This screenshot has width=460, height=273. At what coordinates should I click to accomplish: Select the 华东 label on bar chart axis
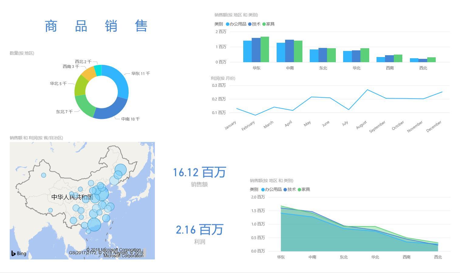(257, 68)
